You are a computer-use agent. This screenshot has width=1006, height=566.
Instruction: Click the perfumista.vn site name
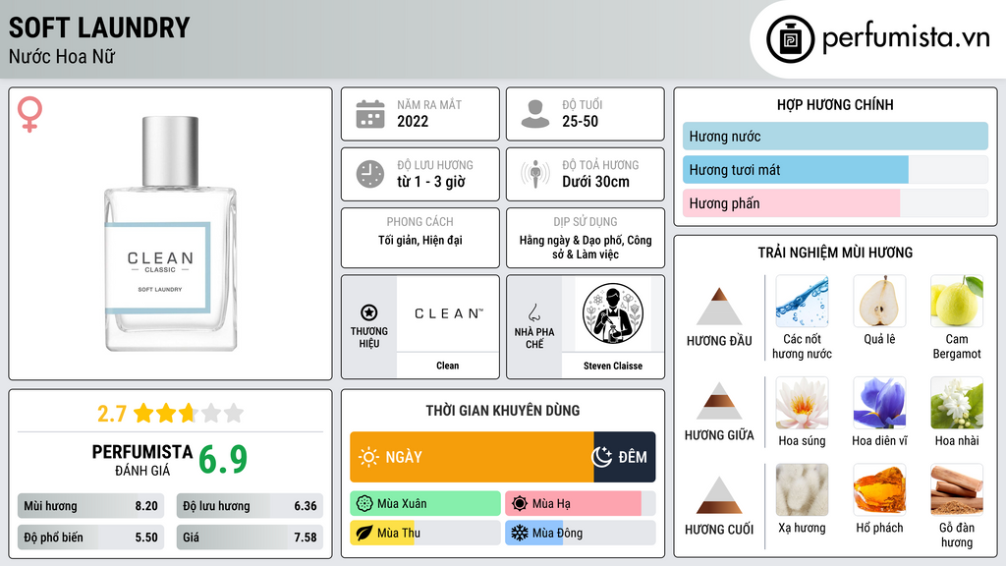906,37
